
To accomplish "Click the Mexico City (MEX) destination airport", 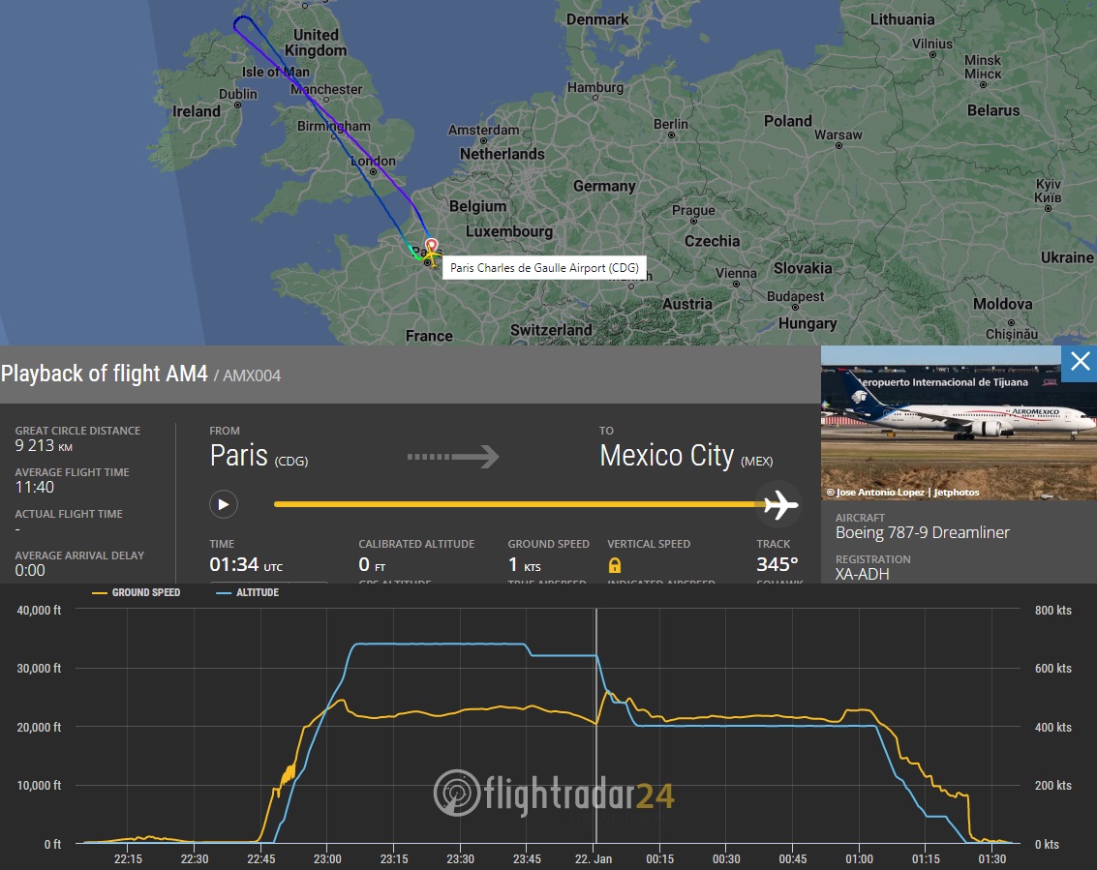I will pos(686,457).
